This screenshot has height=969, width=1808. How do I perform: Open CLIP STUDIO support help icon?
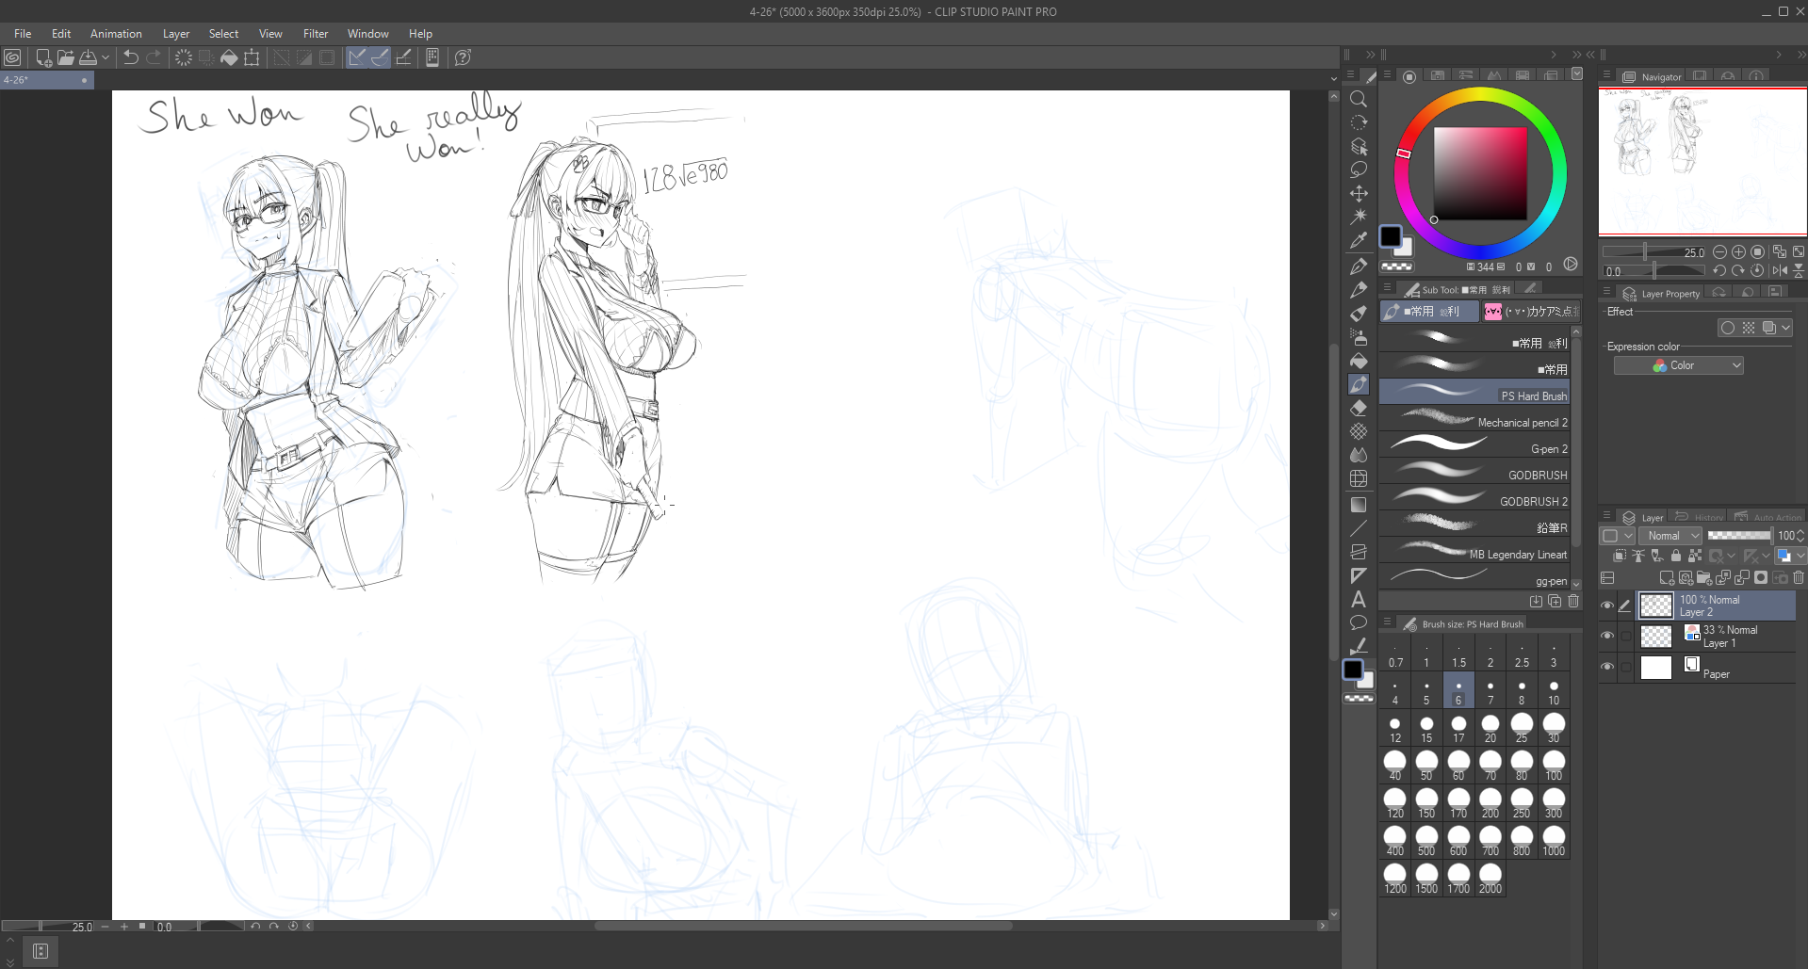[463, 57]
